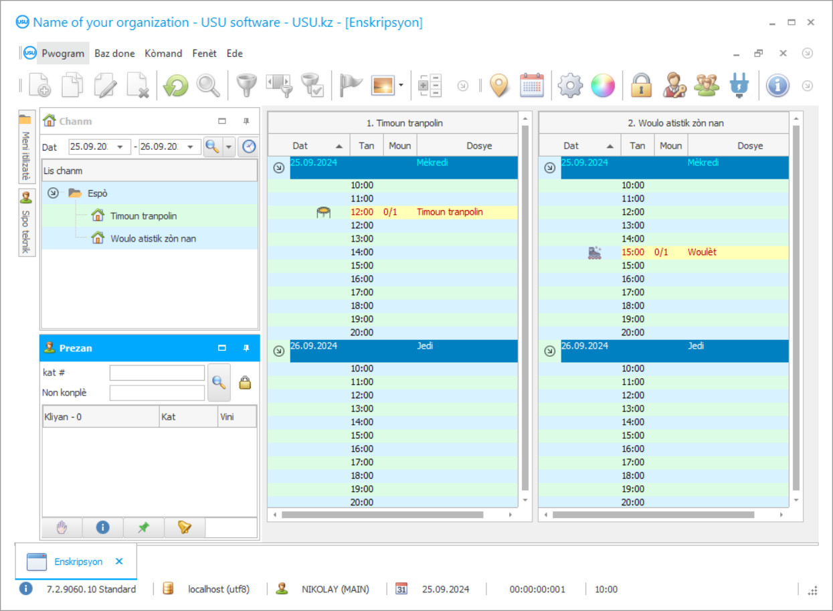Open the color wheel theme picker

(x=602, y=86)
